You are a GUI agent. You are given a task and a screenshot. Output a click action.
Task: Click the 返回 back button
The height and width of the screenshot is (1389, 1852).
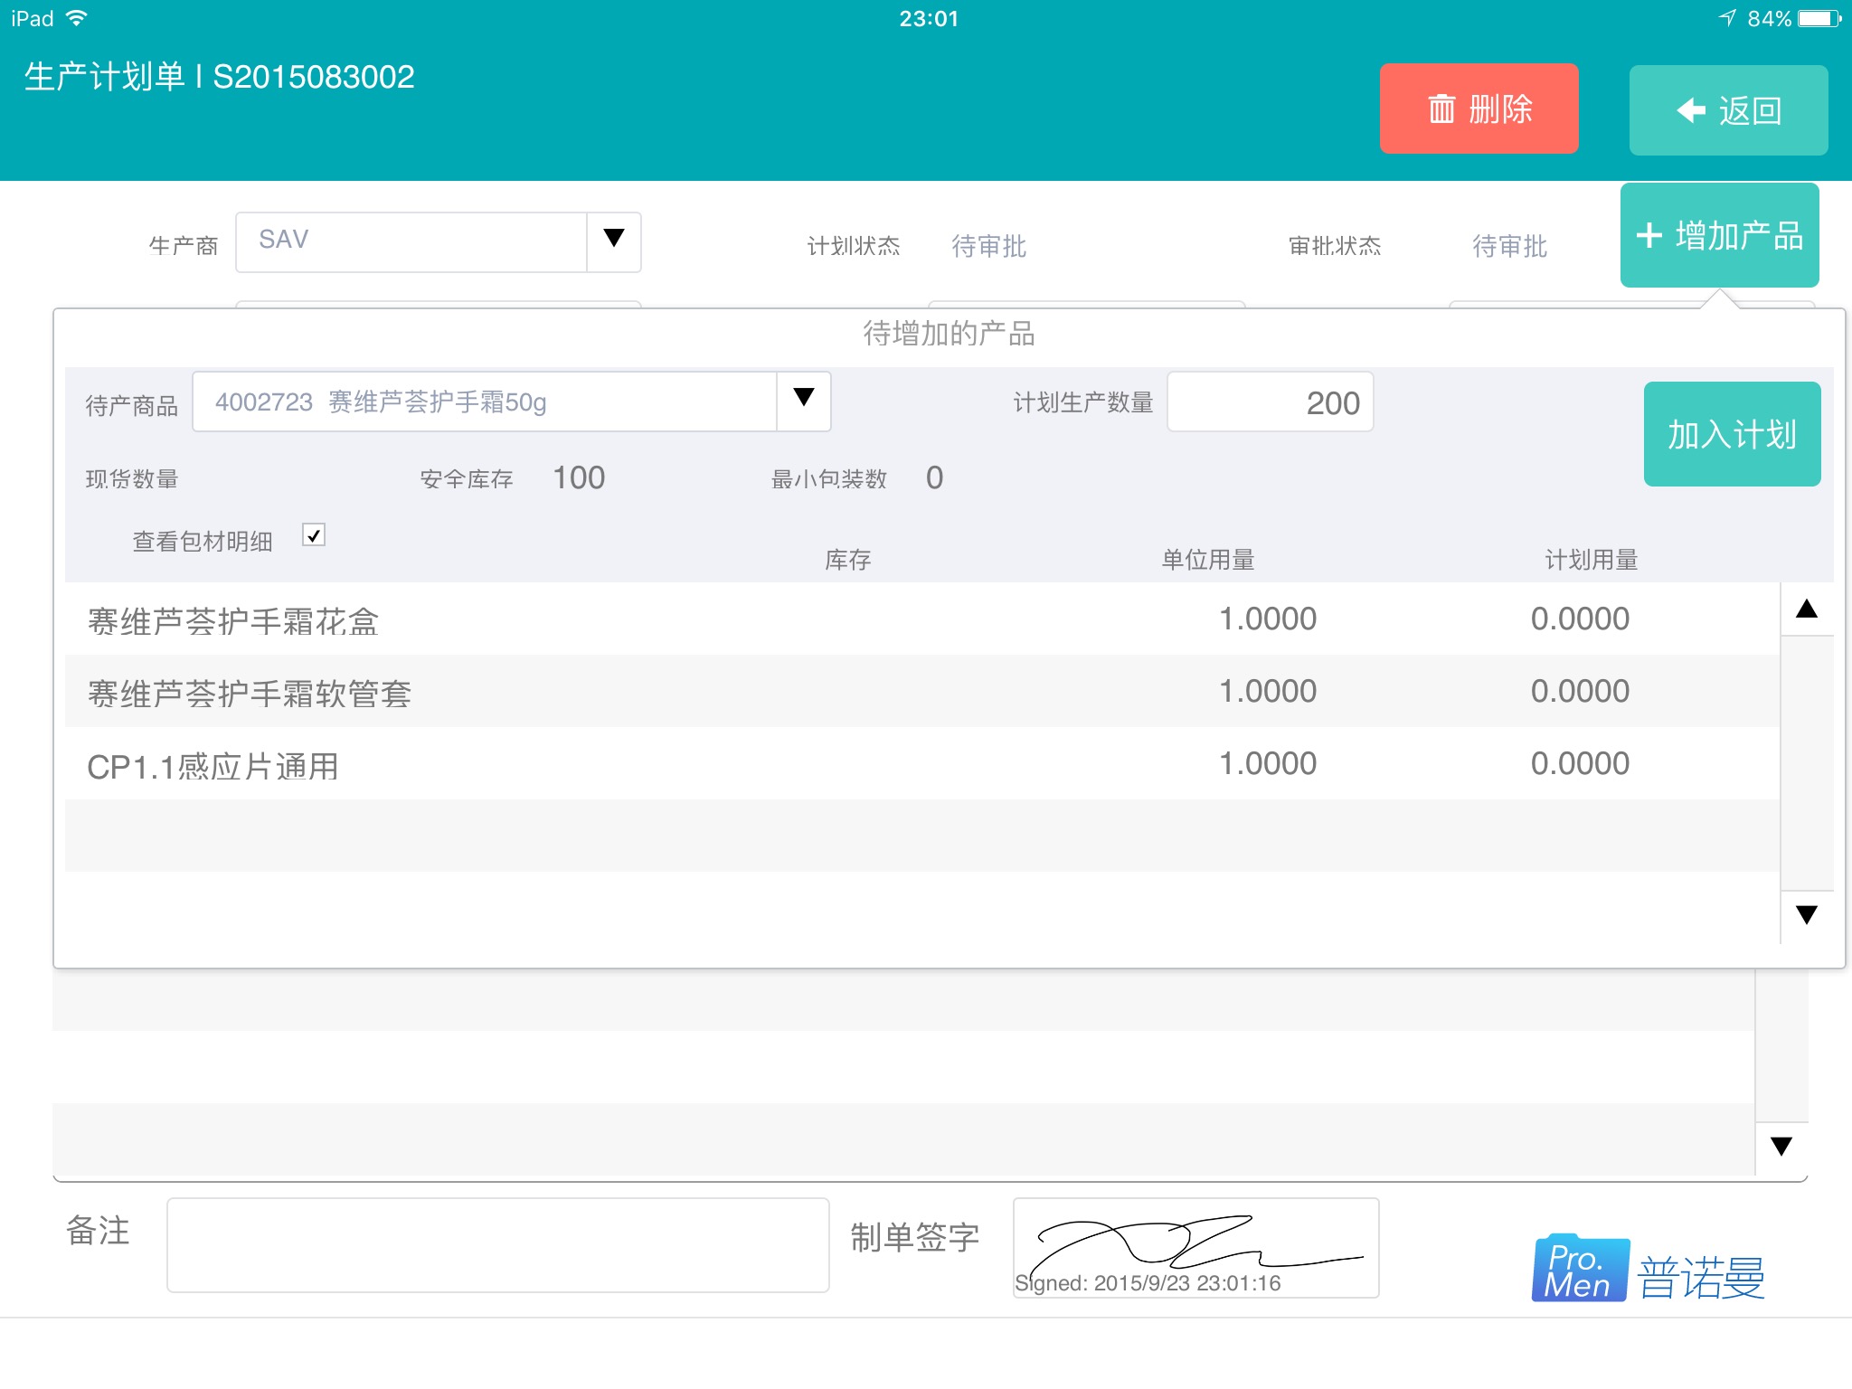click(x=1728, y=110)
